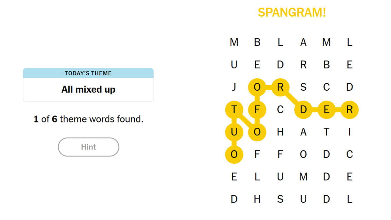Image resolution: width=391 pixels, height=220 pixels.
Task: Click the L in the top-right grid corner
Action: (350, 42)
